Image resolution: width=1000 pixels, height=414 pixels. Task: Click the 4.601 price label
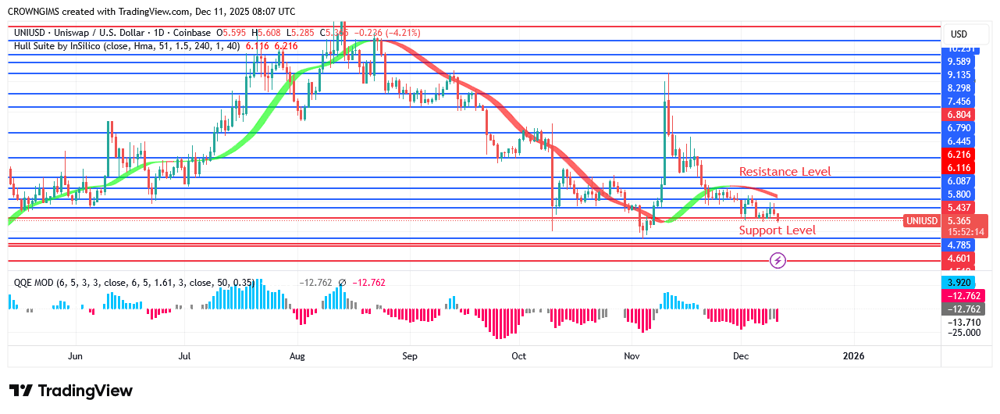(x=959, y=259)
